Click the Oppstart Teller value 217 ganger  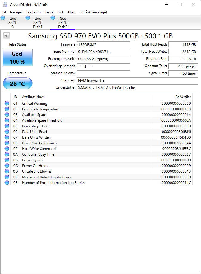pos(183,66)
